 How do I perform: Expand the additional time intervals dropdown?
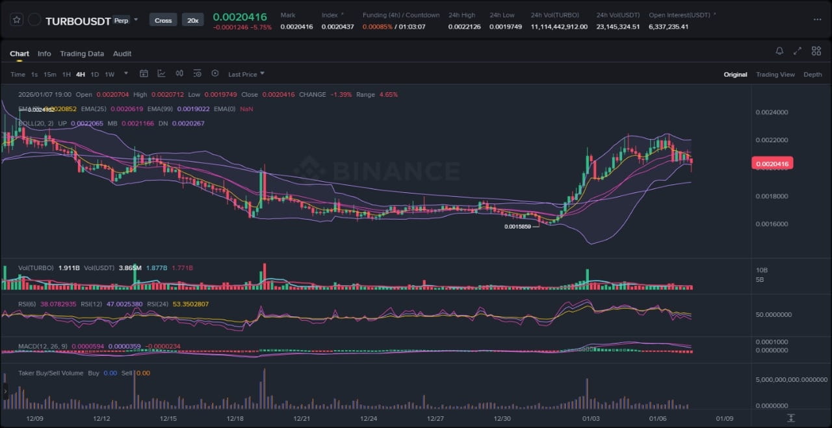[x=126, y=74]
